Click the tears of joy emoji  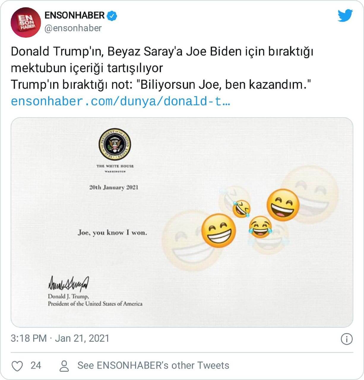[x=260, y=227]
